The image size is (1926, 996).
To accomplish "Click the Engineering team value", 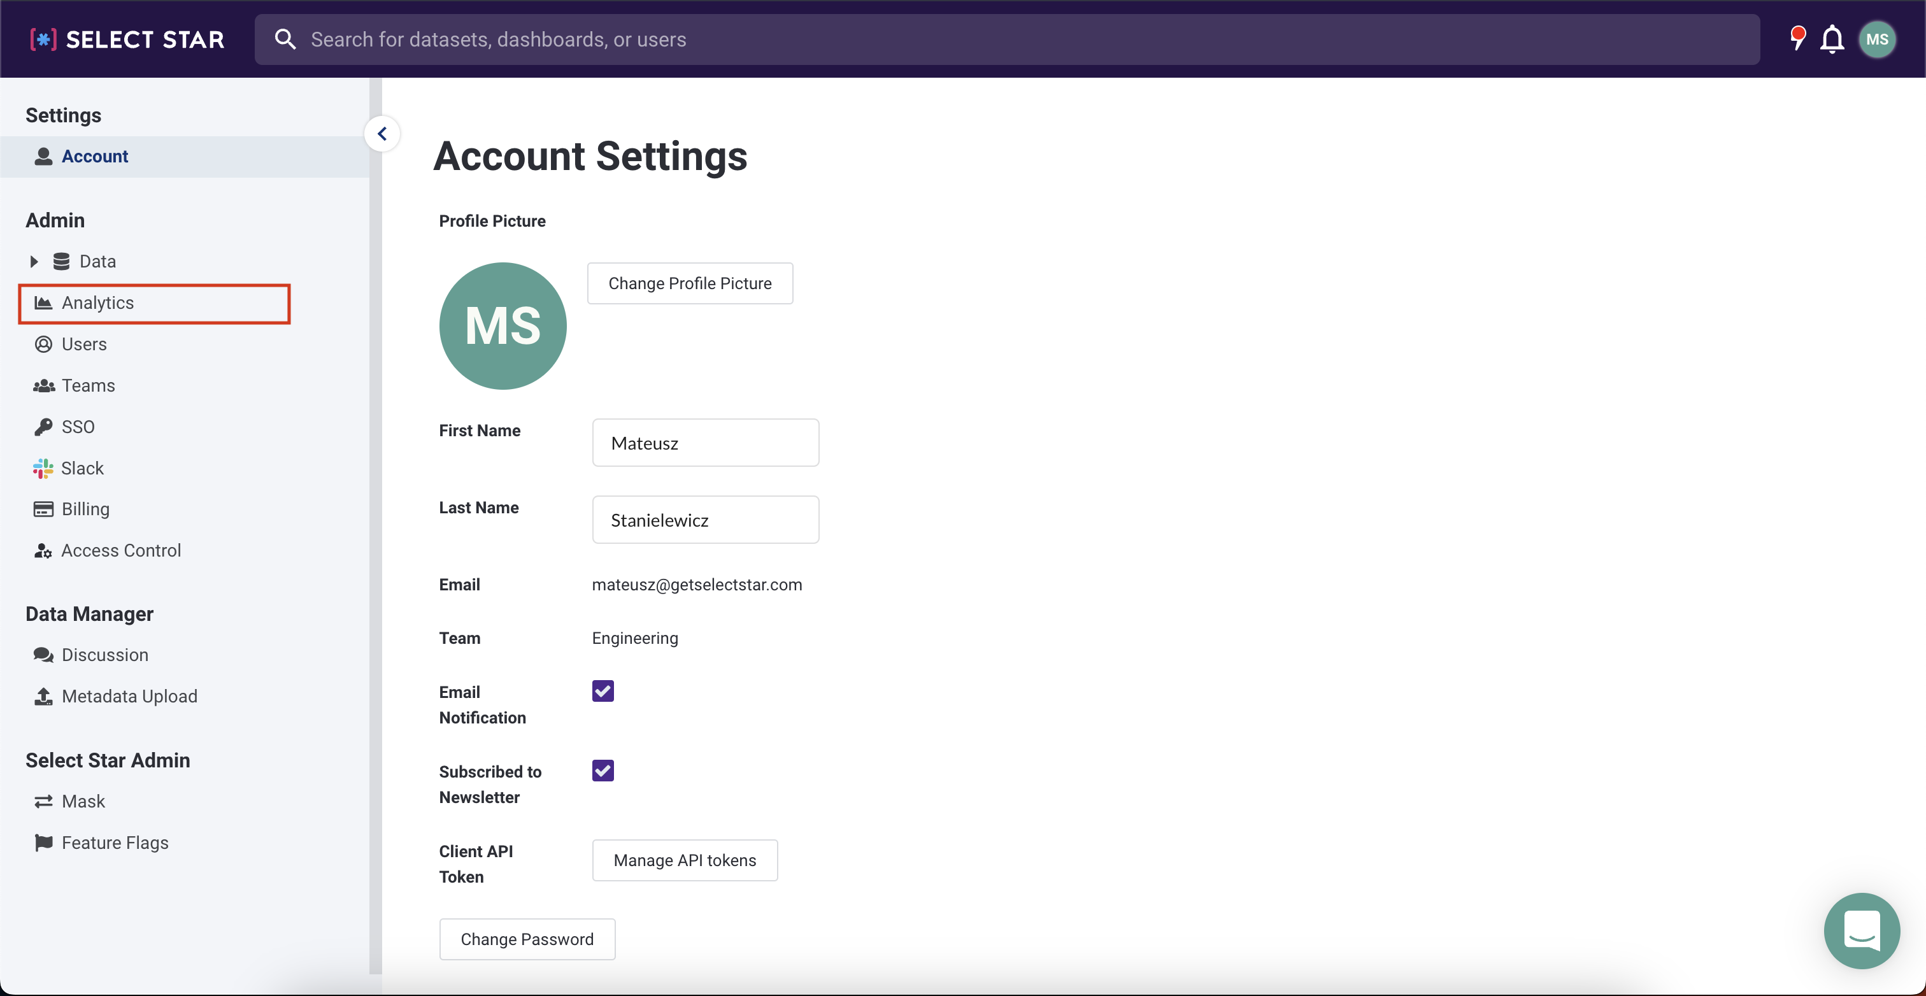I will (x=635, y=638).
